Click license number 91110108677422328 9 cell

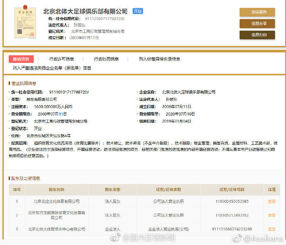click(x=232, y=229)
